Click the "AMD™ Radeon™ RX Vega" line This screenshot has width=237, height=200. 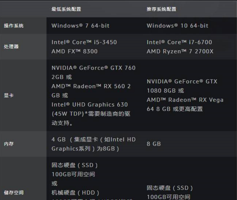185,100
